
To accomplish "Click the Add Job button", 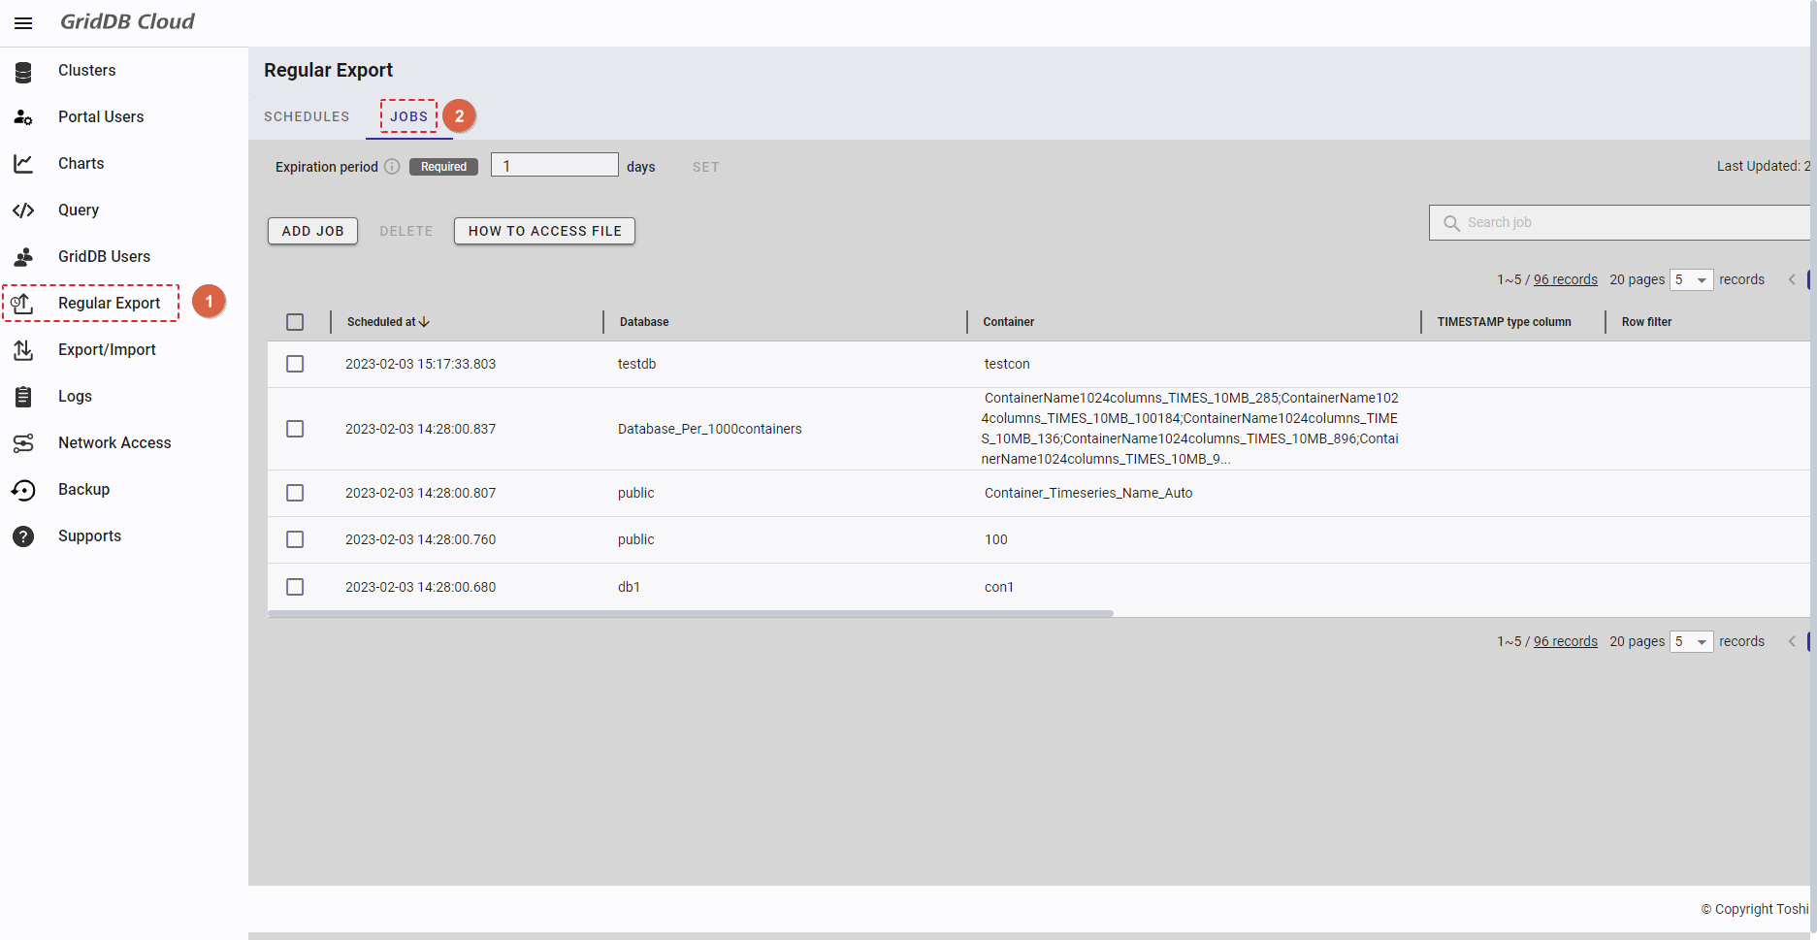I will 312,231.
